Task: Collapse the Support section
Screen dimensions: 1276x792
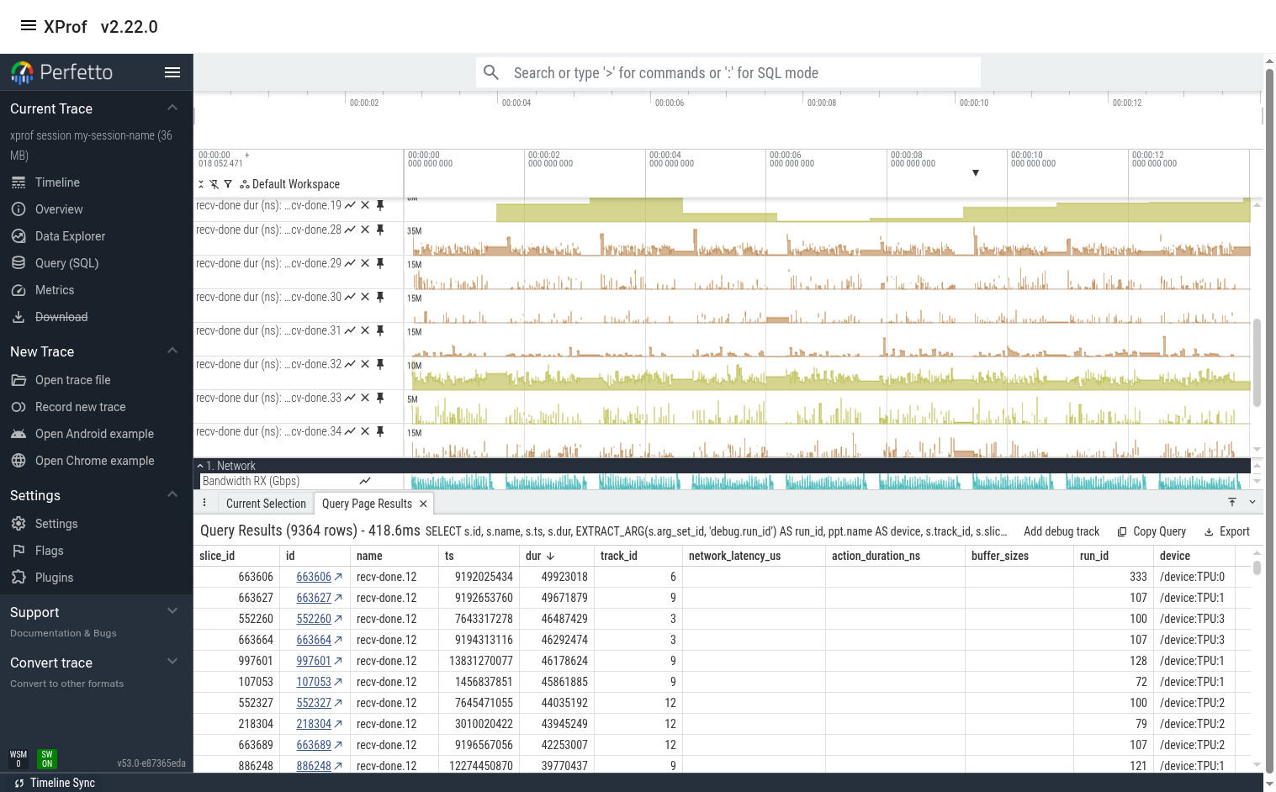Action: (x=172, y=611)
